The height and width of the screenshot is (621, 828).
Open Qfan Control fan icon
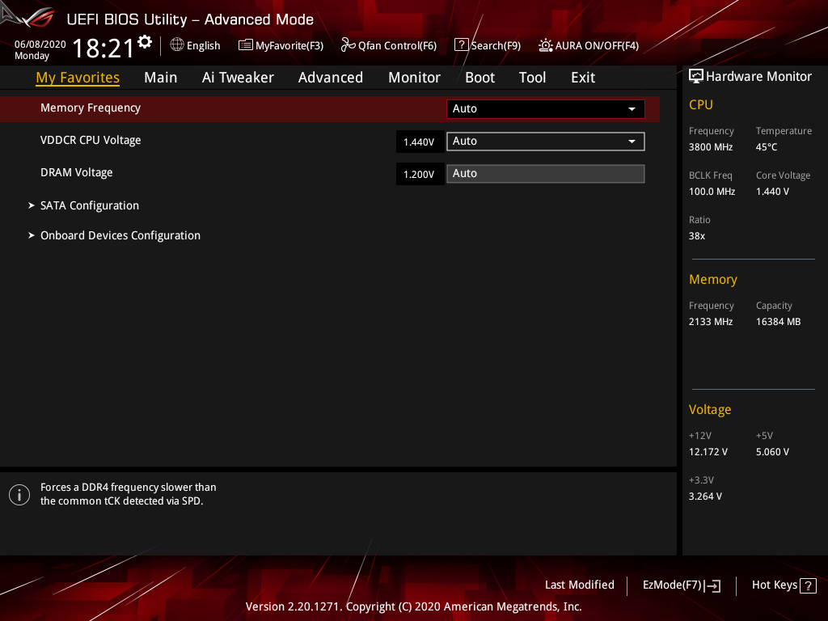point(348,45)
